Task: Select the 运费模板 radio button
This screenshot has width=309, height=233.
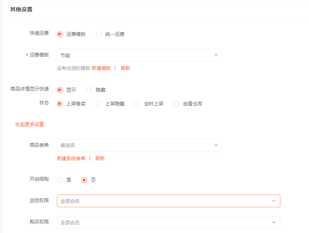Action: click(x=60, y=34)
